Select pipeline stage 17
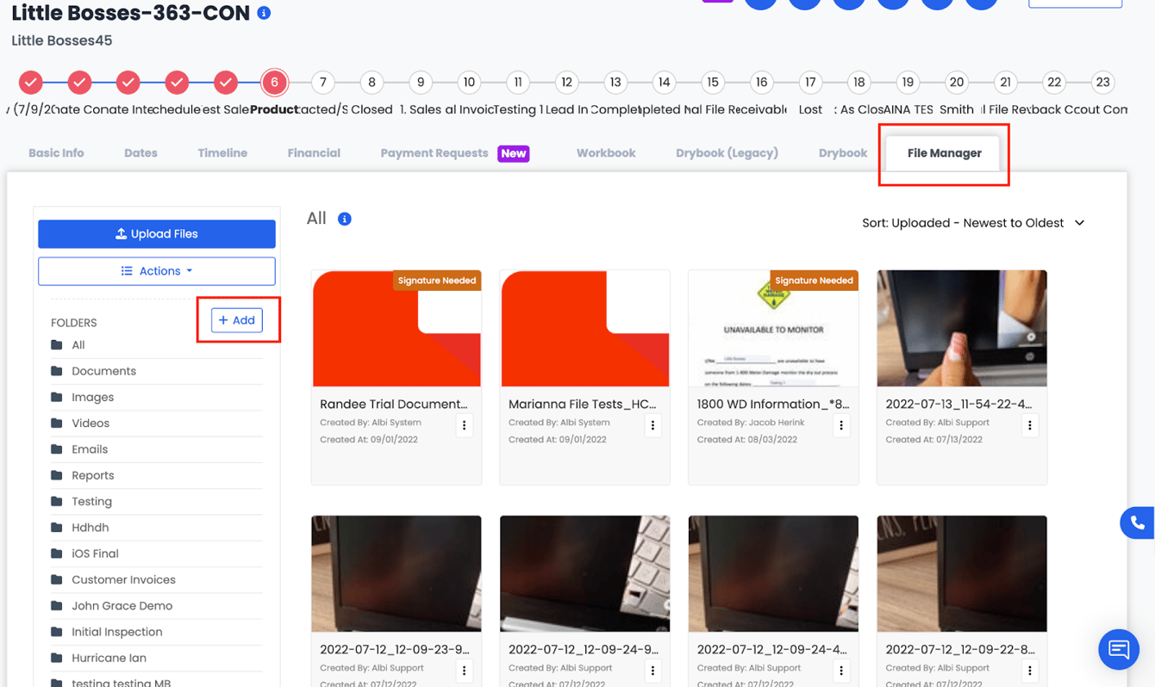This screenshot has height=687, width=1155. pyautogui.click(x=810, y=83)
